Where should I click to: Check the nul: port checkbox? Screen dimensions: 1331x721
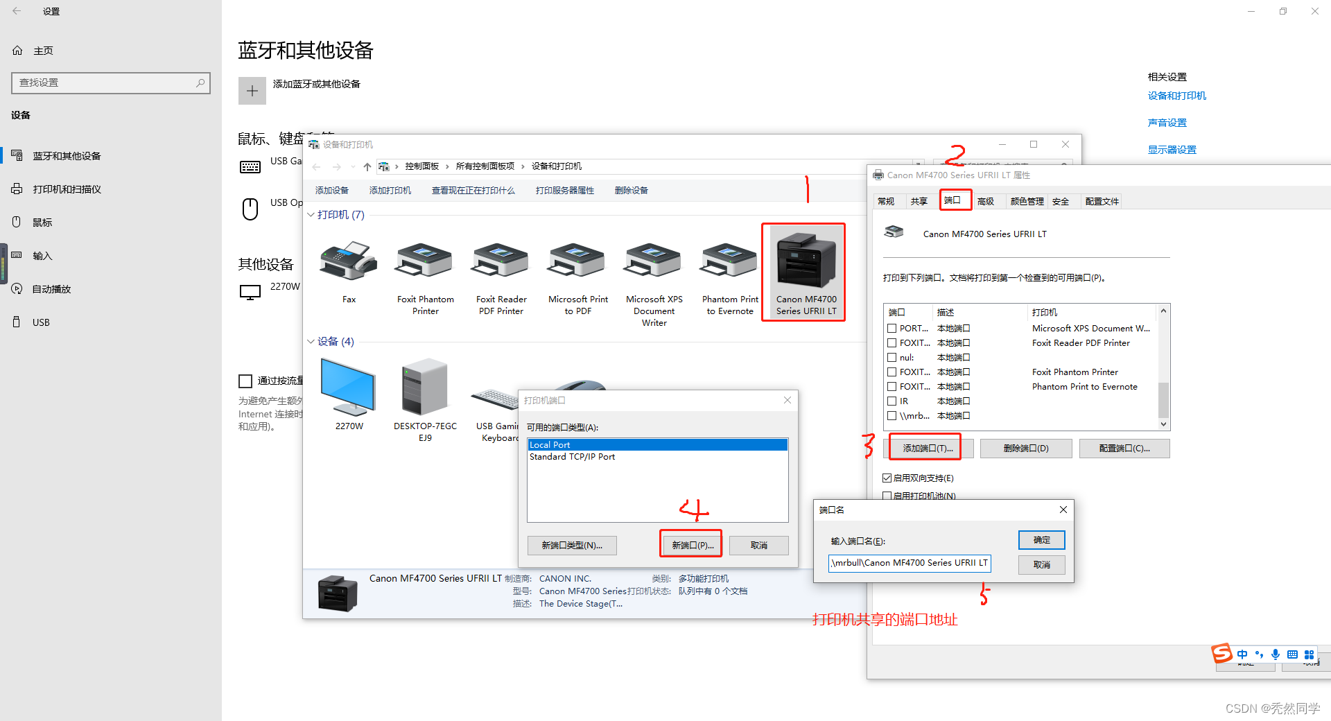click(x=892, y=358)
